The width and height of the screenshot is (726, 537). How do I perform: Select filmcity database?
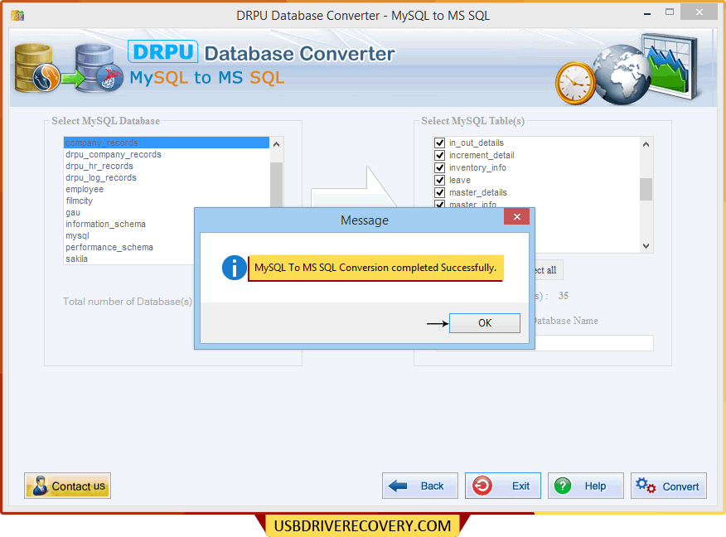click(167, 201)
